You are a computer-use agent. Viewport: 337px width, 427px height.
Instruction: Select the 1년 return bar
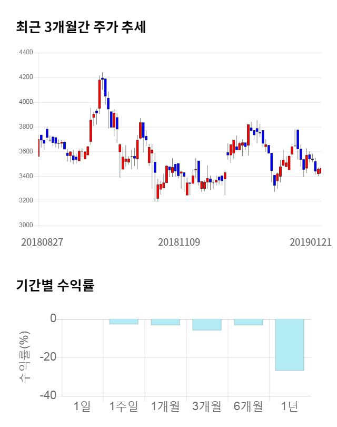289,345
